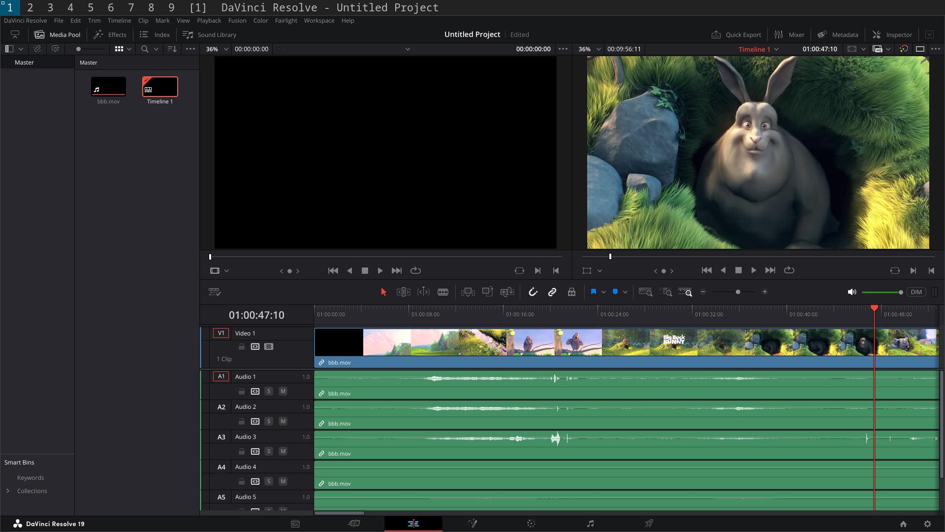Open the Cut page icon at bottom
Viewport: 945px width, 532px height.
354,524
